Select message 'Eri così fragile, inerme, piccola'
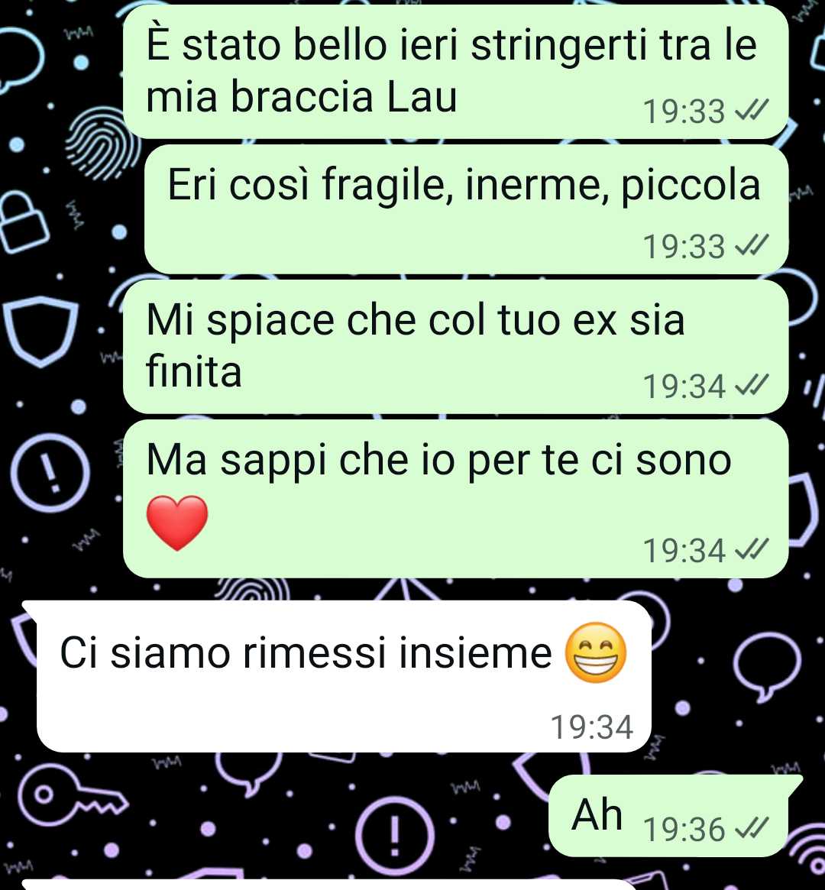This screenshot has height=890, width=825. pos(467,209)
